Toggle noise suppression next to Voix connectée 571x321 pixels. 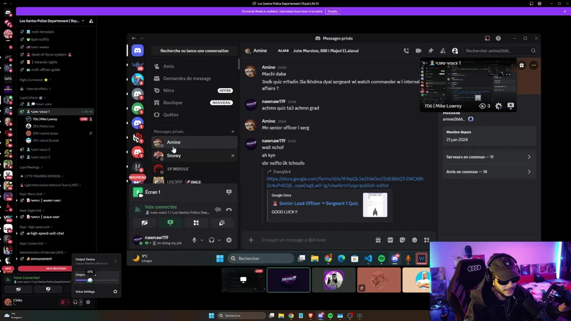[218, 210]
